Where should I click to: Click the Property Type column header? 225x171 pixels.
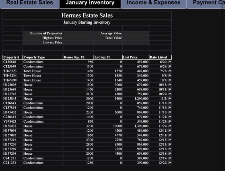pos(43,57)
